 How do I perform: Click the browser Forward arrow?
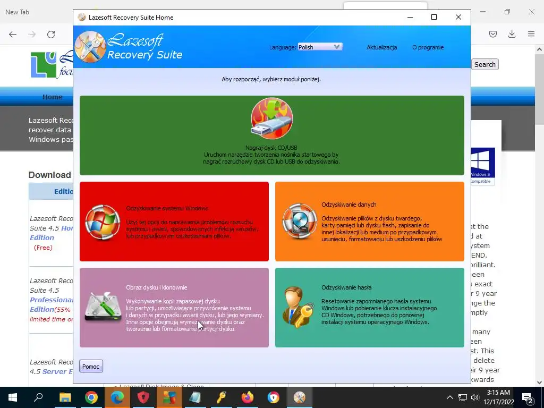[32, 35]
